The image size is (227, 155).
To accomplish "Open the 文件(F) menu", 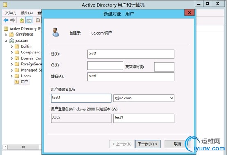I will coord(10,13).
